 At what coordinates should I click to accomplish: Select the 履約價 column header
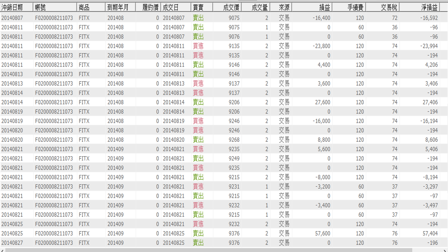(148, 7)
